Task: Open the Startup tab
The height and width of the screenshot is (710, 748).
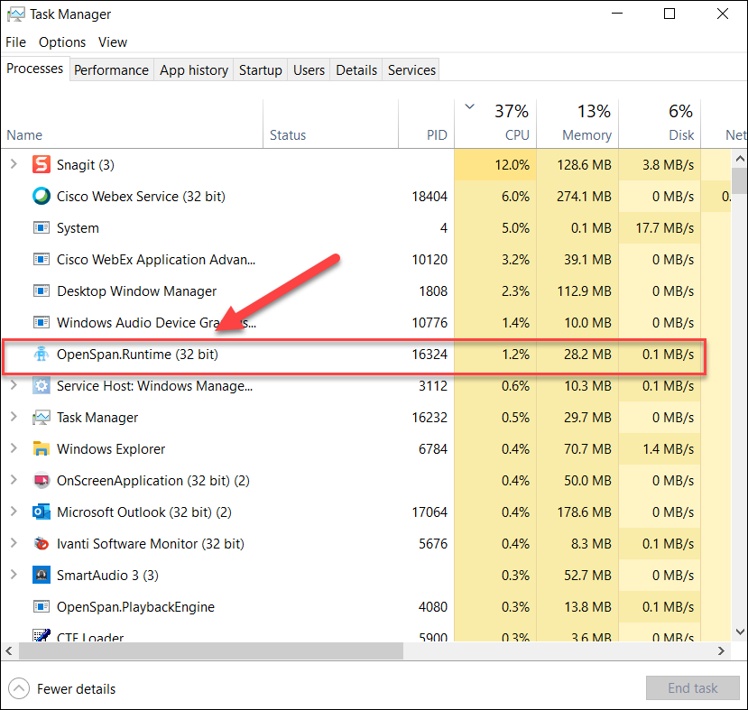Action: pyautogui.click(x=260, y=70)
